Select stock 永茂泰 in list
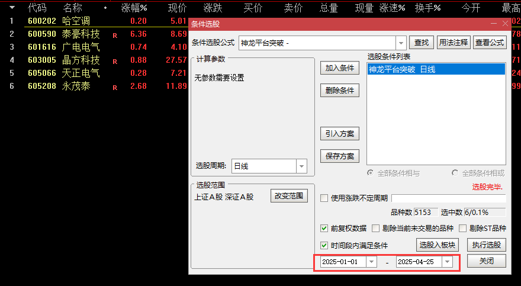Viewport: 521px width, 286px height. tap(76, 86)
